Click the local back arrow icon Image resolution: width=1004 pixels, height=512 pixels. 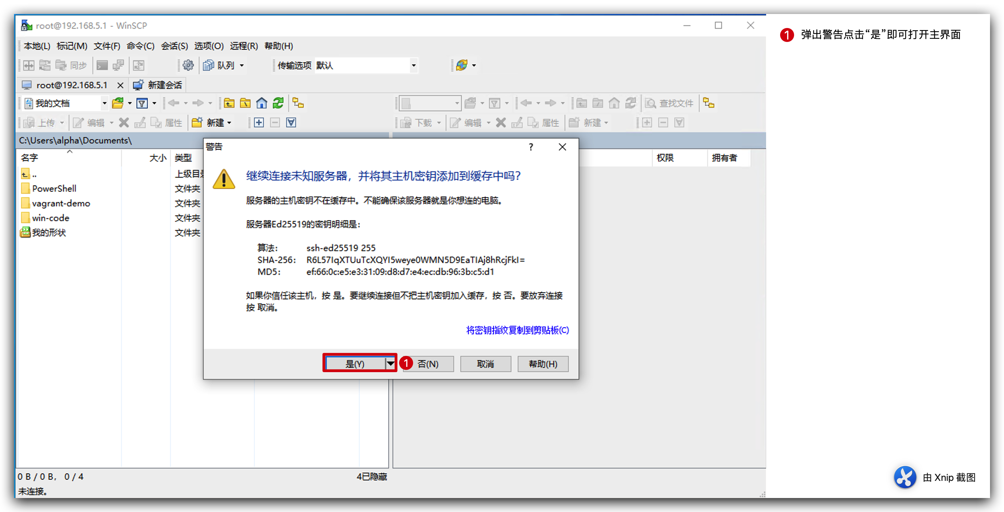pyautogui.click(x=174, y=103)
